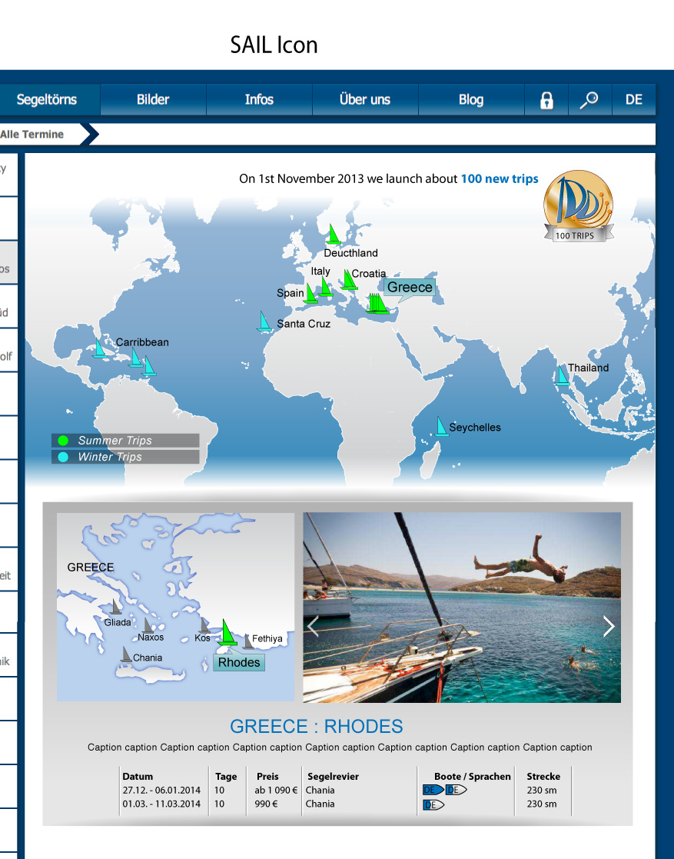The height and width of the screenshot is (859, 674).
Task: Click the Rhodes green sailboat marker
Action: coord(227,632)
